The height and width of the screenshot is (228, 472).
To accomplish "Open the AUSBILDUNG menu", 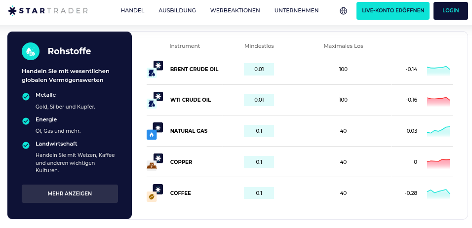I will point(177,10).
